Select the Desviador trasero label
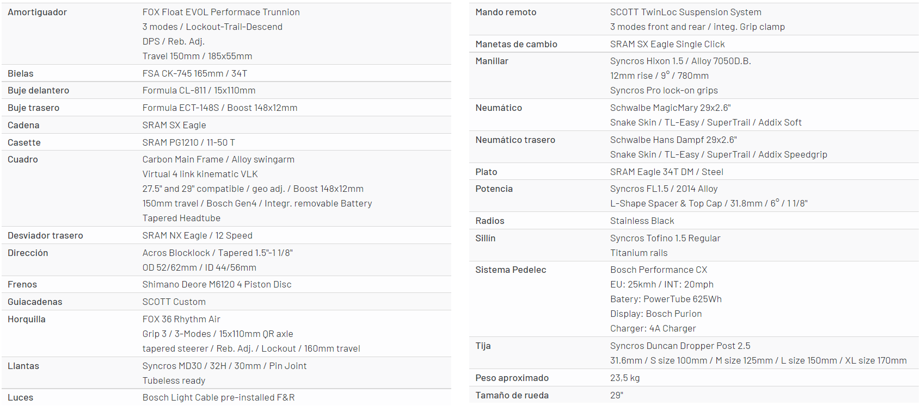 [45, 235]
